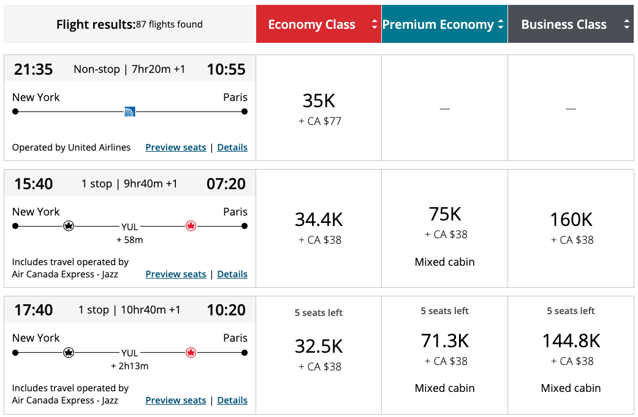The width and height of the screenshot is (638, 417).
Task: Open Details for the 21:35 flight
Action: (232, 148)
